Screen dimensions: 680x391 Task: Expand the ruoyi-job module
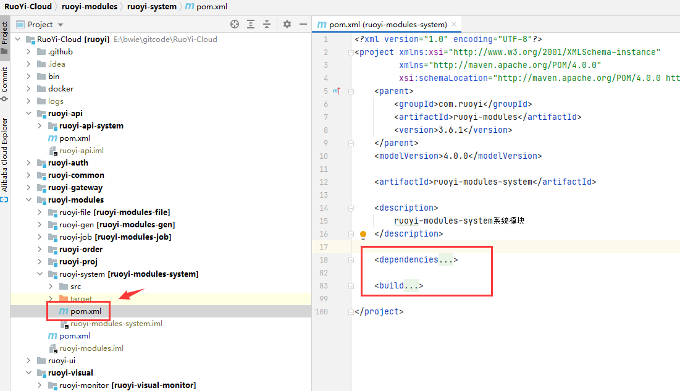[x=40, y=237]
